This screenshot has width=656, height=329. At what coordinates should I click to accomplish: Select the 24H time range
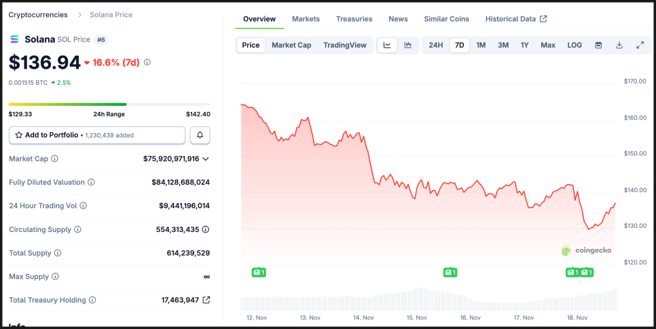436,45
